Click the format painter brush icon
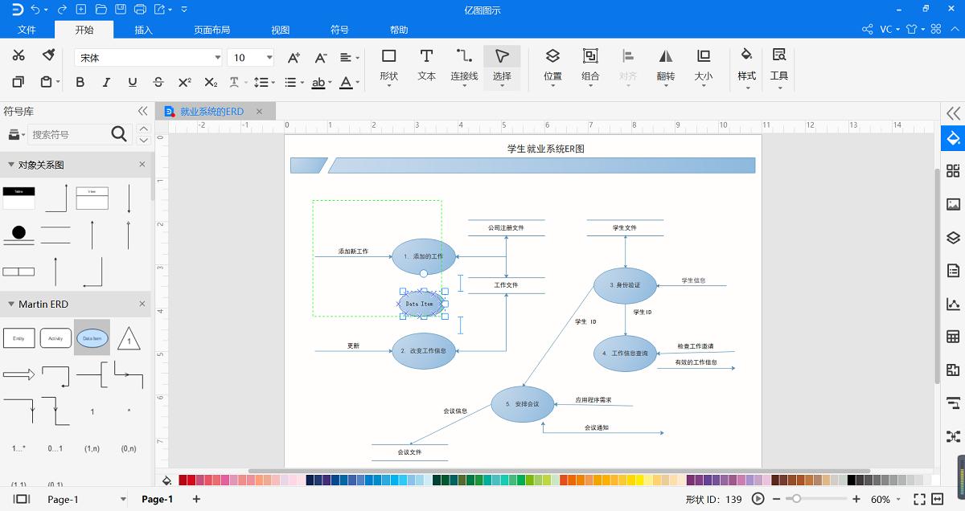The width and height of the screenshot is (965, 511). coord(48,55)
